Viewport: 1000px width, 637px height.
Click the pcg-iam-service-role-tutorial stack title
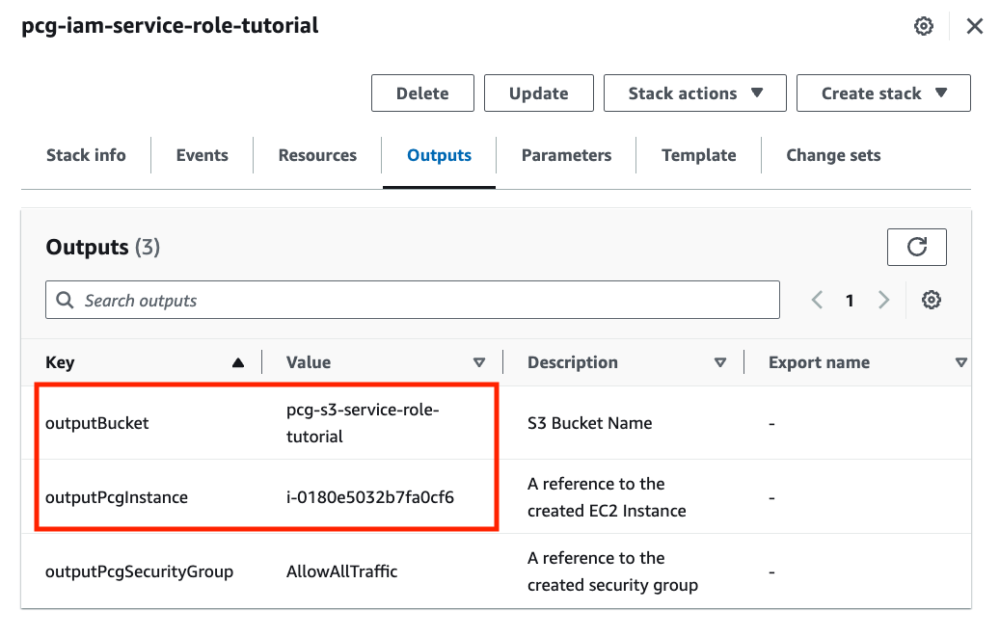tap(170, 26)
